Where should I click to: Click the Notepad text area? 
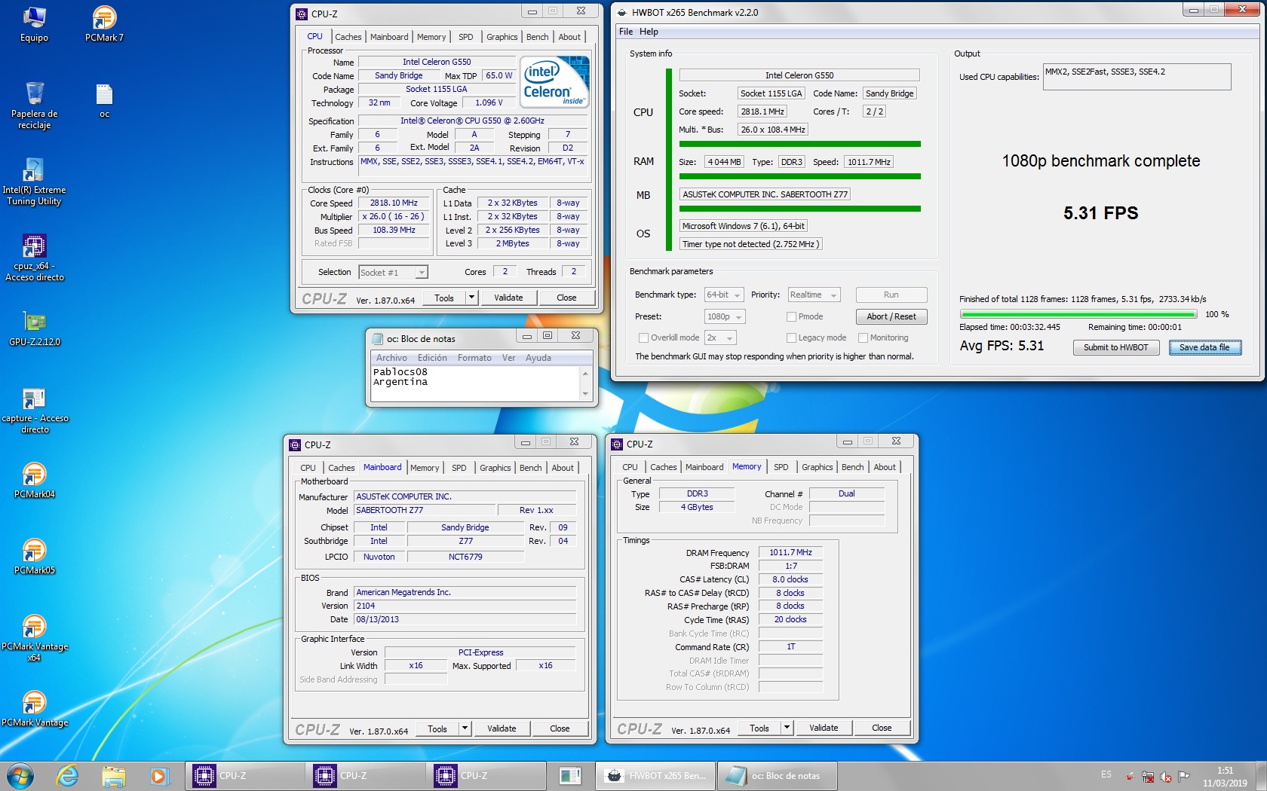(x=475, y=383)
